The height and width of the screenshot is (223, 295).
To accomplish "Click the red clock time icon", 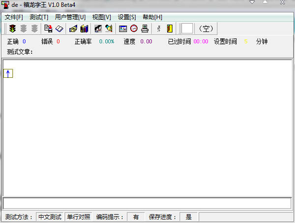I will (x=134, y=29).
